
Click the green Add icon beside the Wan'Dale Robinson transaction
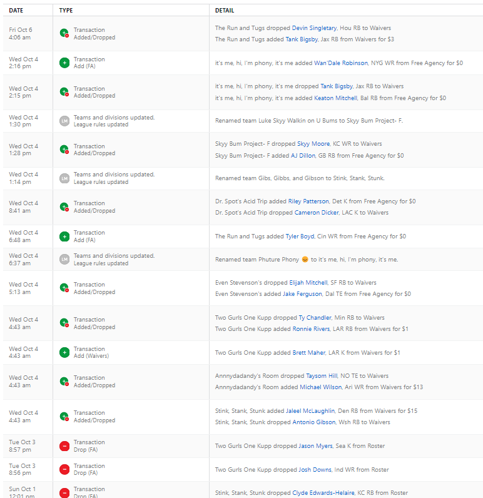(x=64, y=63)
